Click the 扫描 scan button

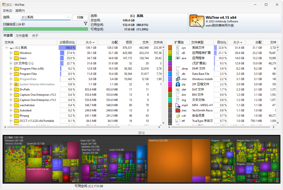(80, 17)
